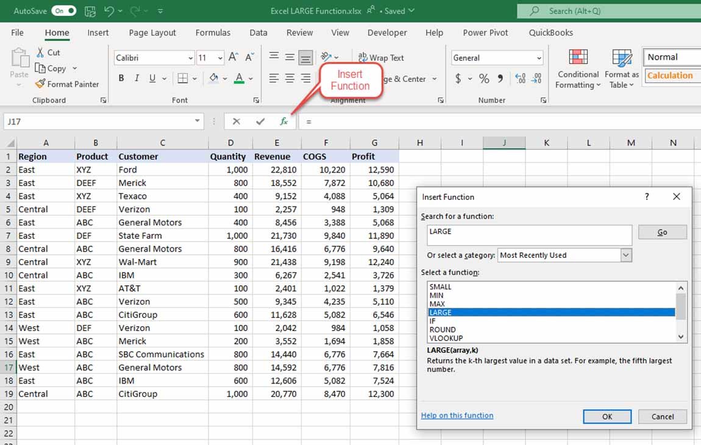Open the General number format dropdown
701x445 pixels.
click(538, 58)
